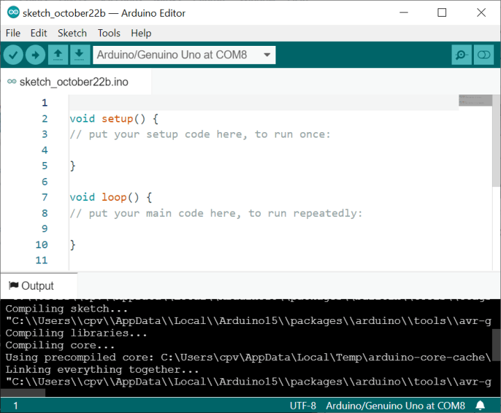501x413 pixels.
Task: Click the infinity icon on sketch tab
Action: click(12, 81)
